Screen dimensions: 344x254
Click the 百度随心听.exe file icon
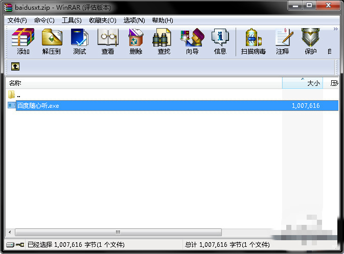point(11,105)
